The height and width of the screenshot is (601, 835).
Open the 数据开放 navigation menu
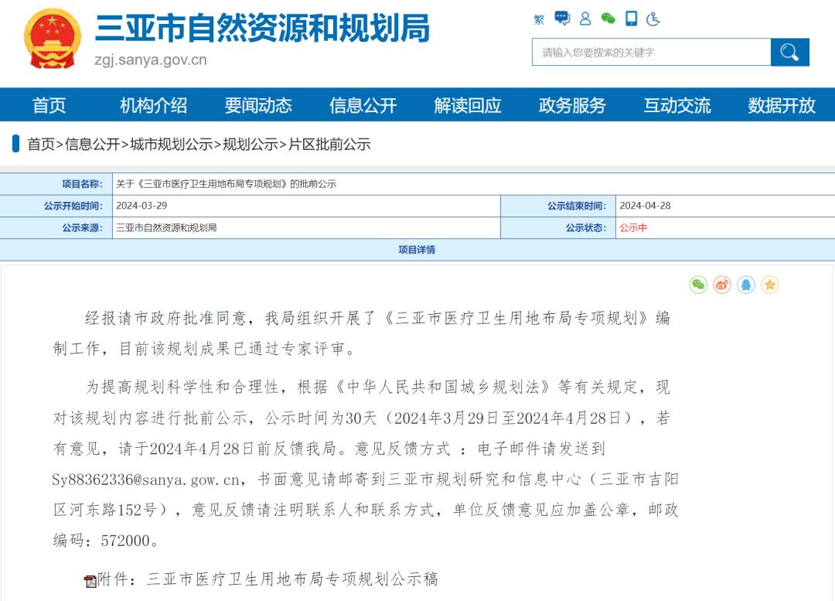point(782,105)
